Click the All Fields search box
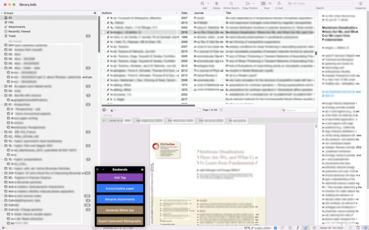Screen dimensions: 369x230 [x=320, y=4]
